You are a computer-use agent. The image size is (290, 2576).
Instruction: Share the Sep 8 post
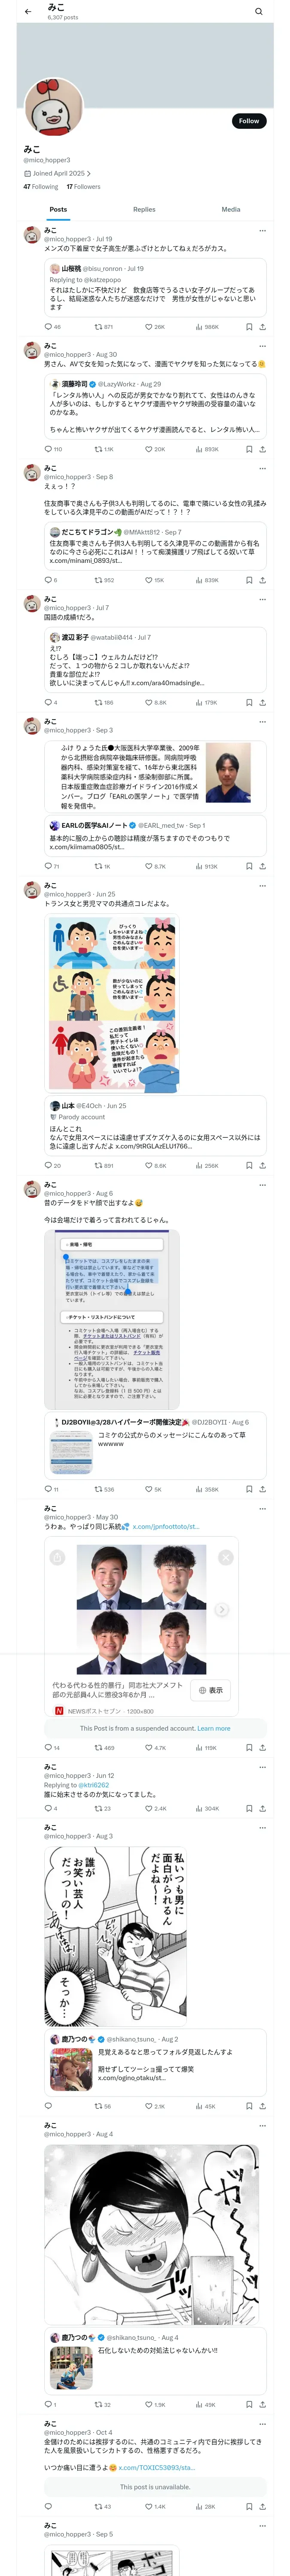pyautogui.click(x=262, y=580)
